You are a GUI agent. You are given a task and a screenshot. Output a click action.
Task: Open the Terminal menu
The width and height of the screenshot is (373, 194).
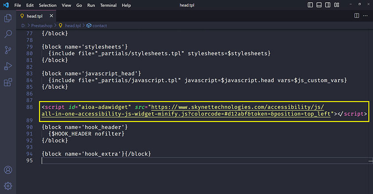click(x=108, y=5)
